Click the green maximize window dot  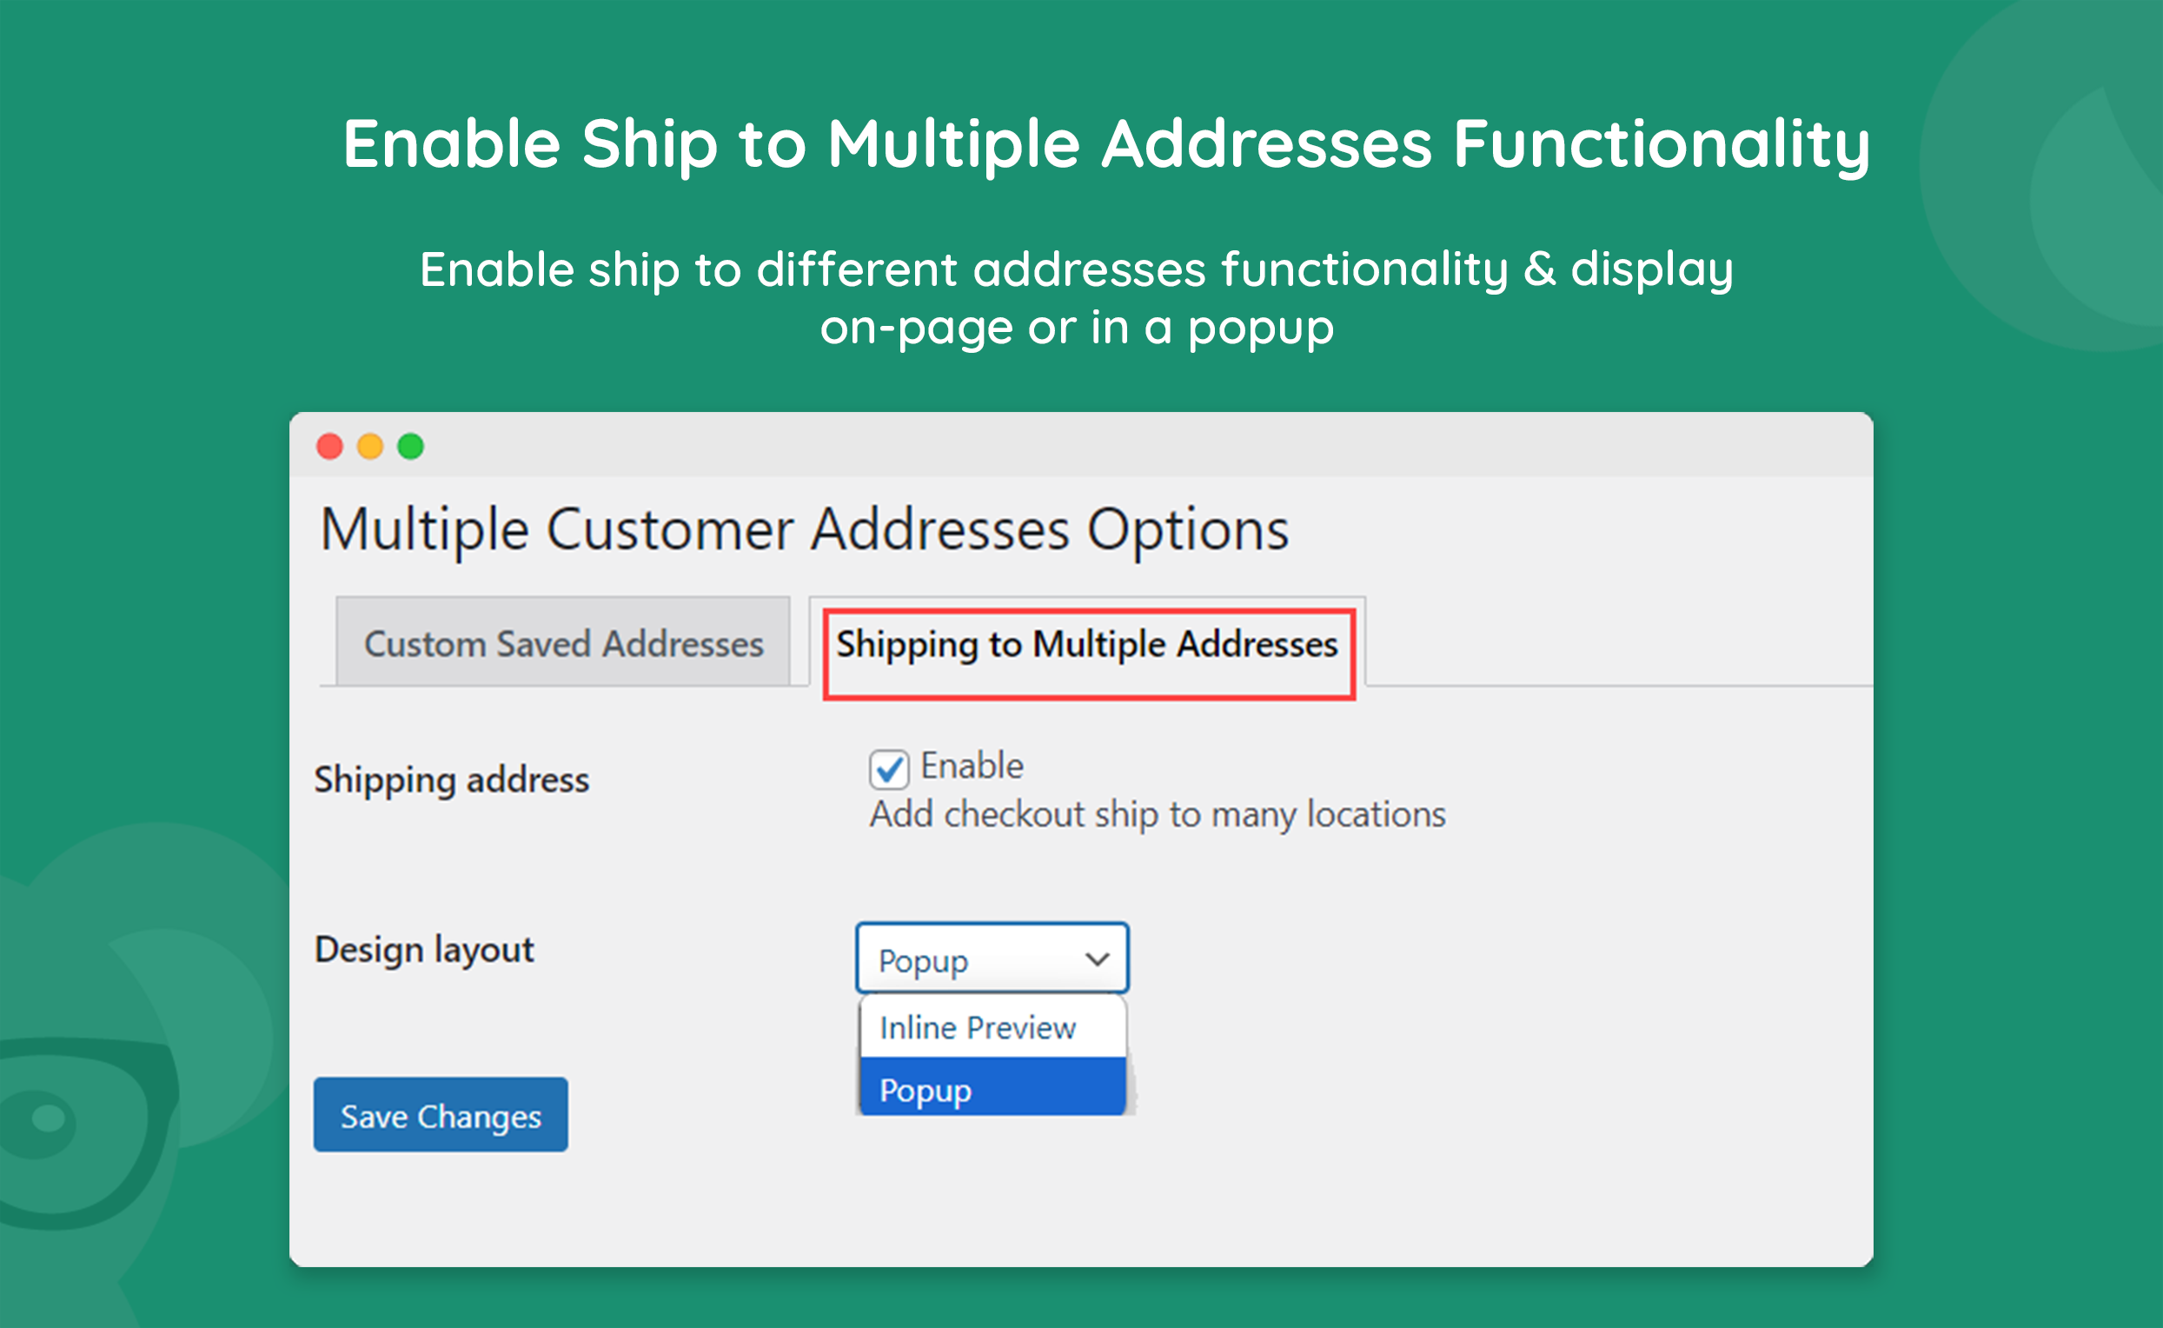410,446
